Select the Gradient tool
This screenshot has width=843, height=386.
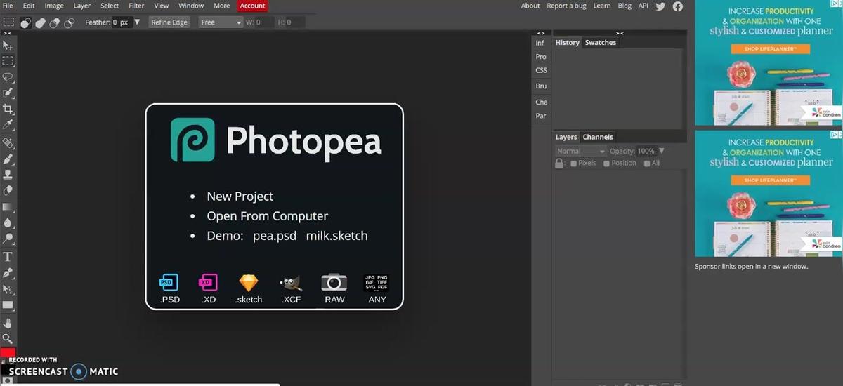point(8,207)
